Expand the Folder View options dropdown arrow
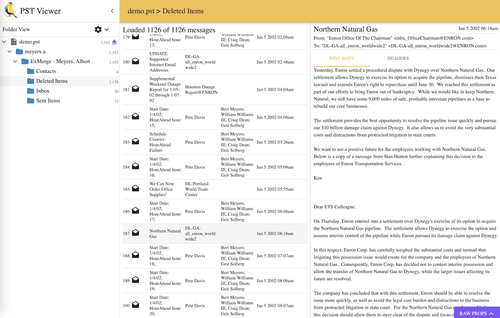The width and height of the screenshot is (500, 318). pyautogui.click(x=107, y=29)
